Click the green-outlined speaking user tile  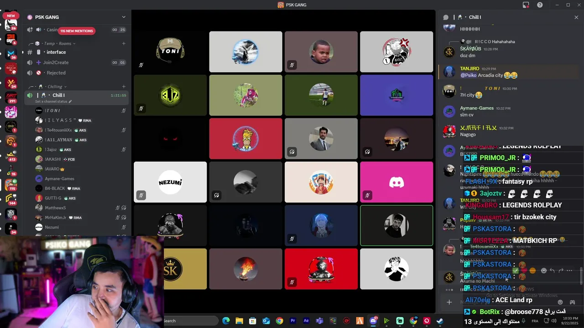coord(396,225)
